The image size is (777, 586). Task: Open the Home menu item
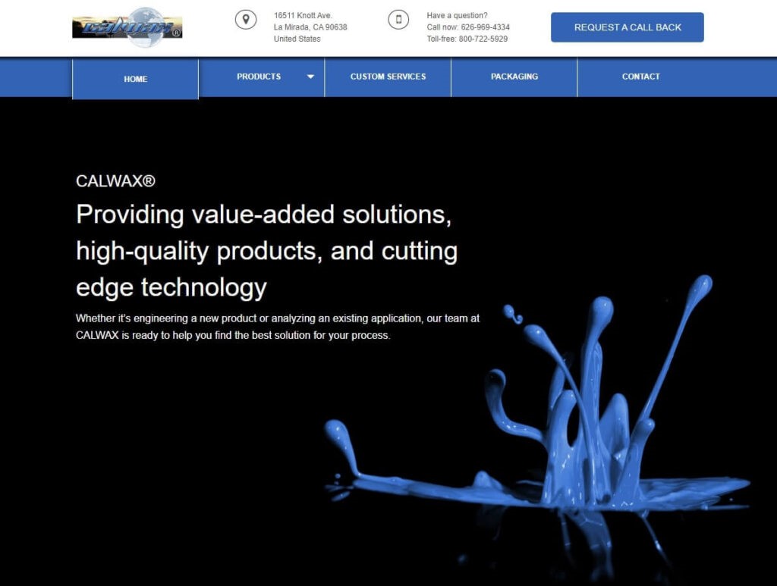pos(136,79)
